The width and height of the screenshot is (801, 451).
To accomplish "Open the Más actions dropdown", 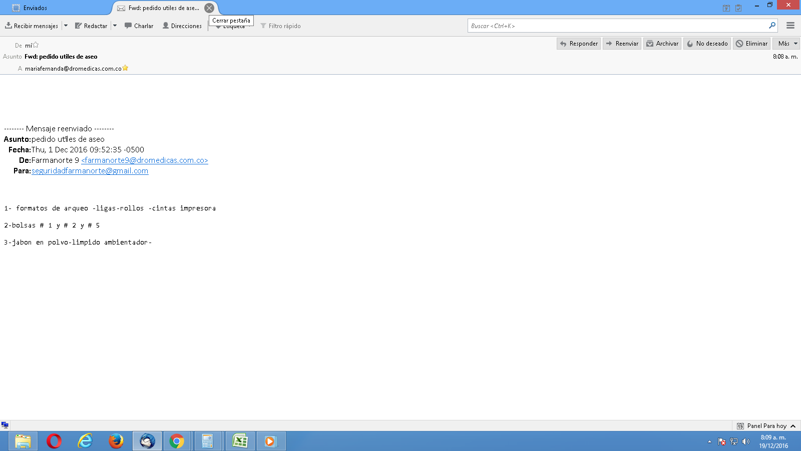I will tap(785, 44).
